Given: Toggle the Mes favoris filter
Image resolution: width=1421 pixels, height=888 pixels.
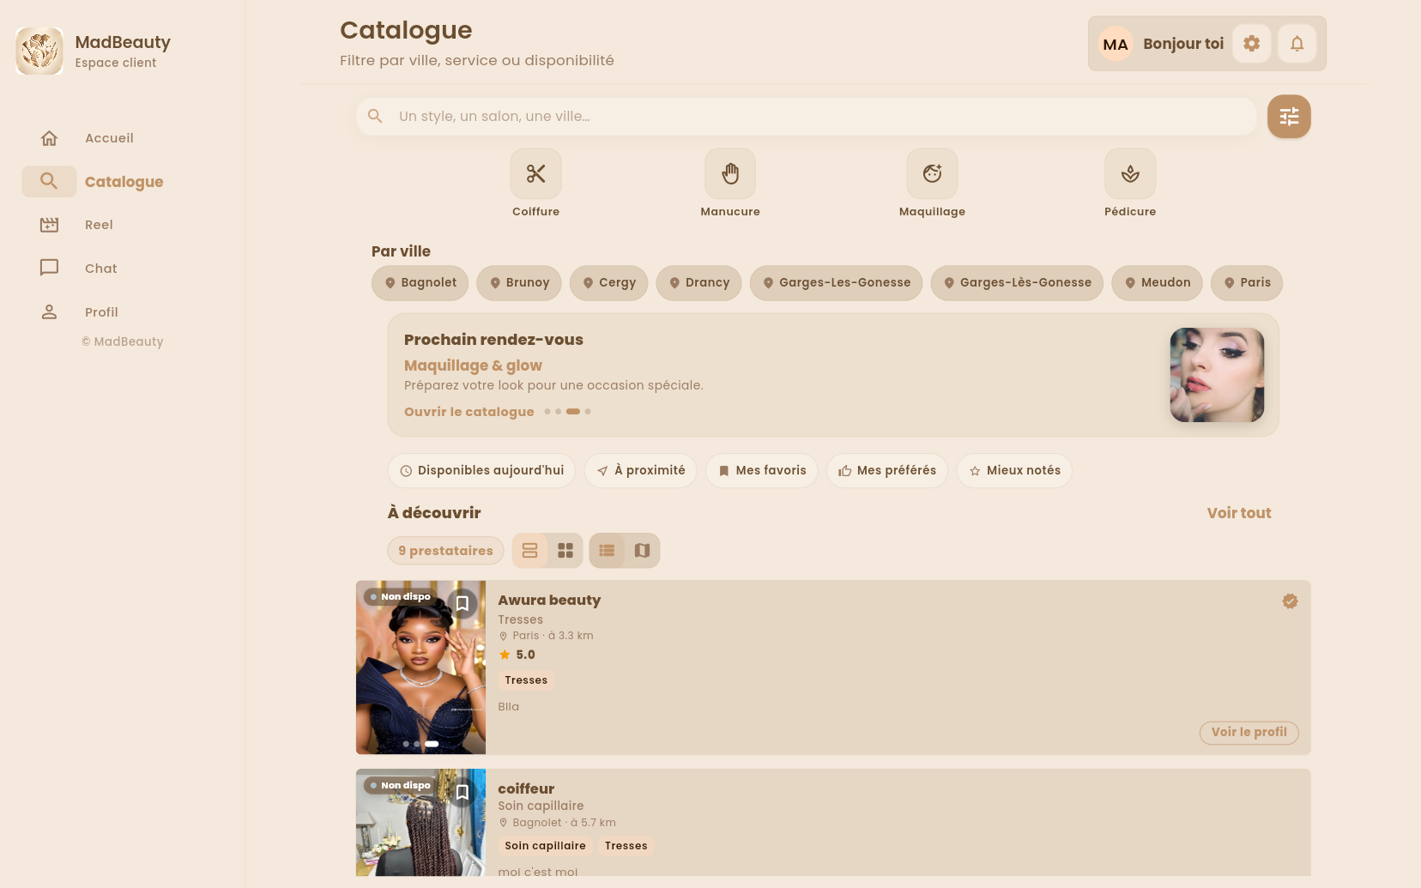Looking at the screenshot, I should pyautogui.click(x=762, y=470).
